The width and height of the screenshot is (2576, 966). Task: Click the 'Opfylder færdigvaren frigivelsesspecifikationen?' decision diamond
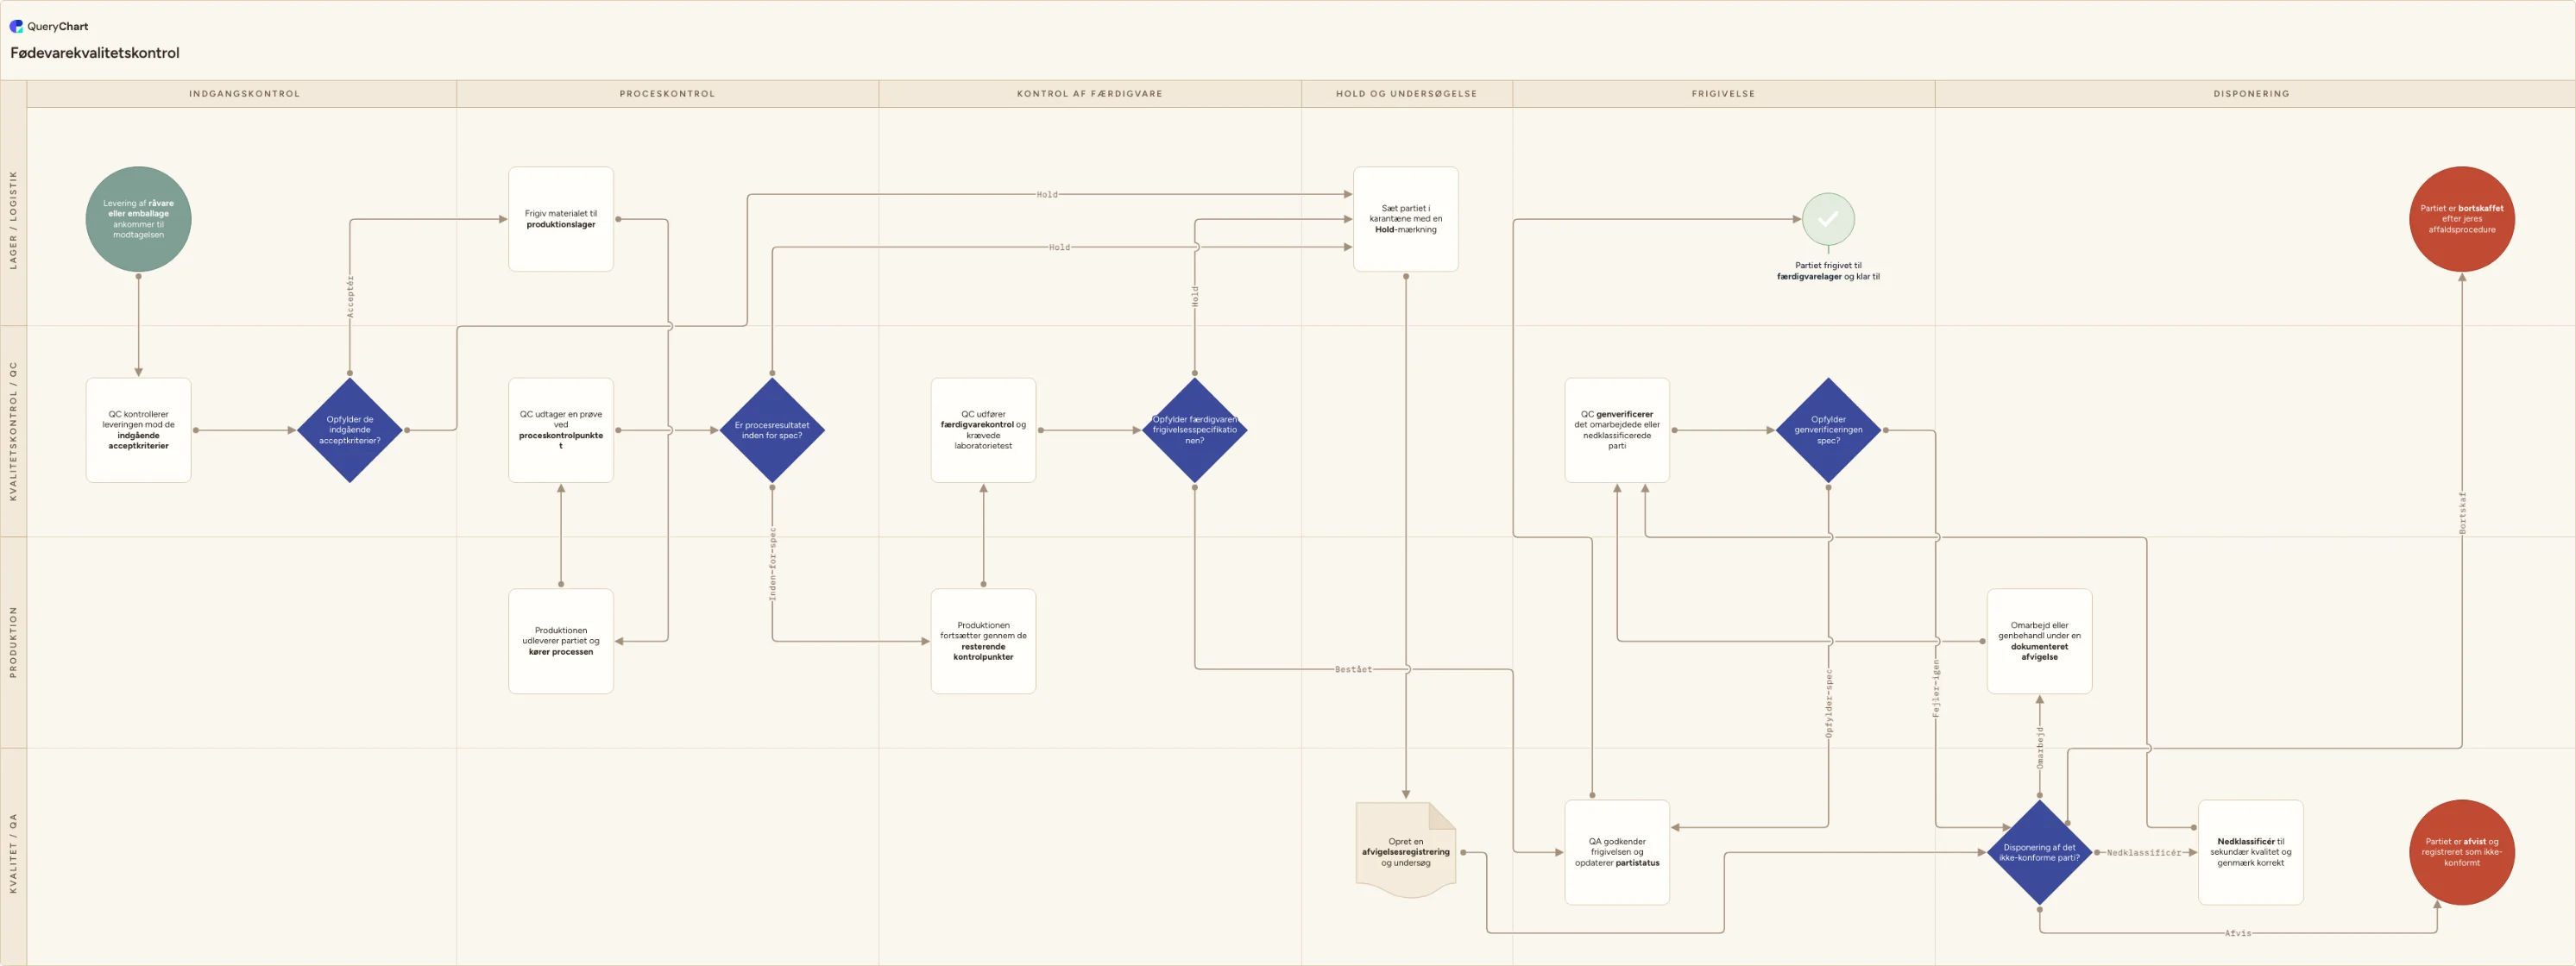click(1194, 430)
